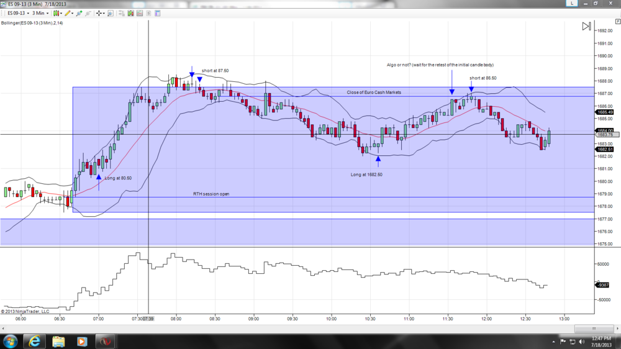Click the 1692.00 price axis label
Image resolution: width=621 pixels, height=349 pixels.
click(605, 30)
